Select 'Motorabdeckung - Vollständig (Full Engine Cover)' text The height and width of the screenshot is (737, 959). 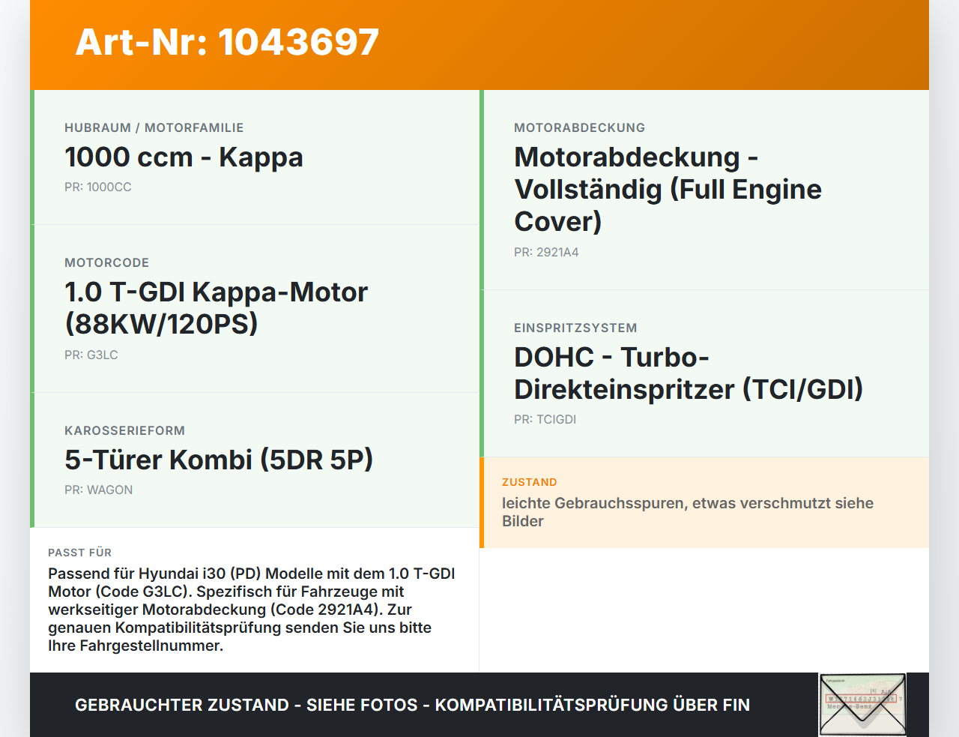click(668, 189)
